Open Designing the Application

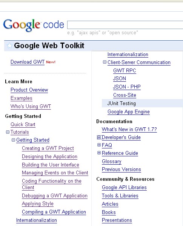(49, 157)
